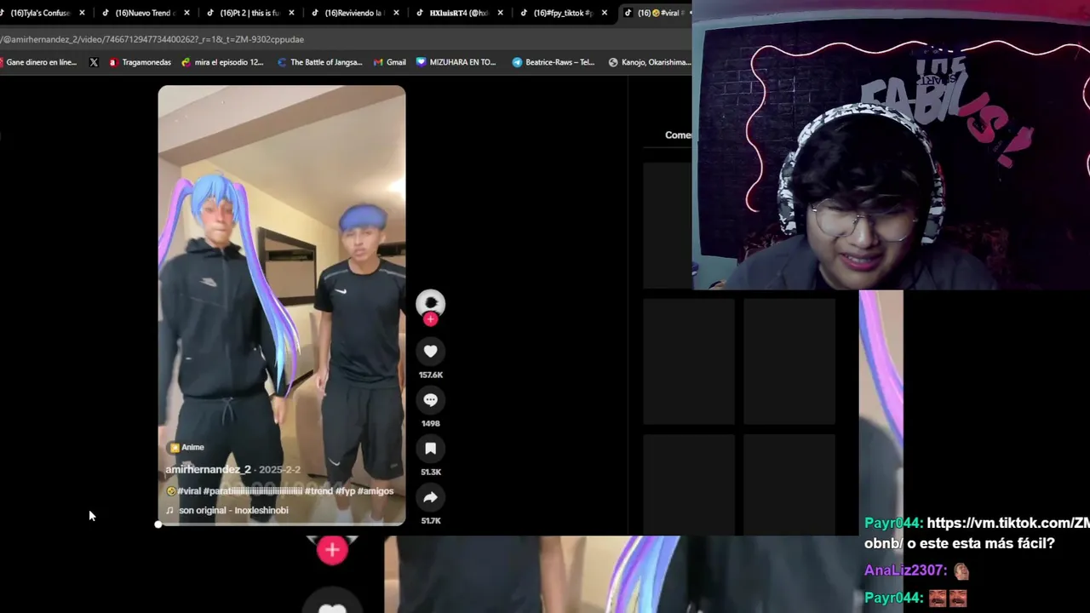The image size is (1090, 613).
Task: Click the 51.3K saves count
Action: (430, 472)
